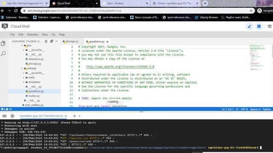Open the Go menu

coord(53,34)
